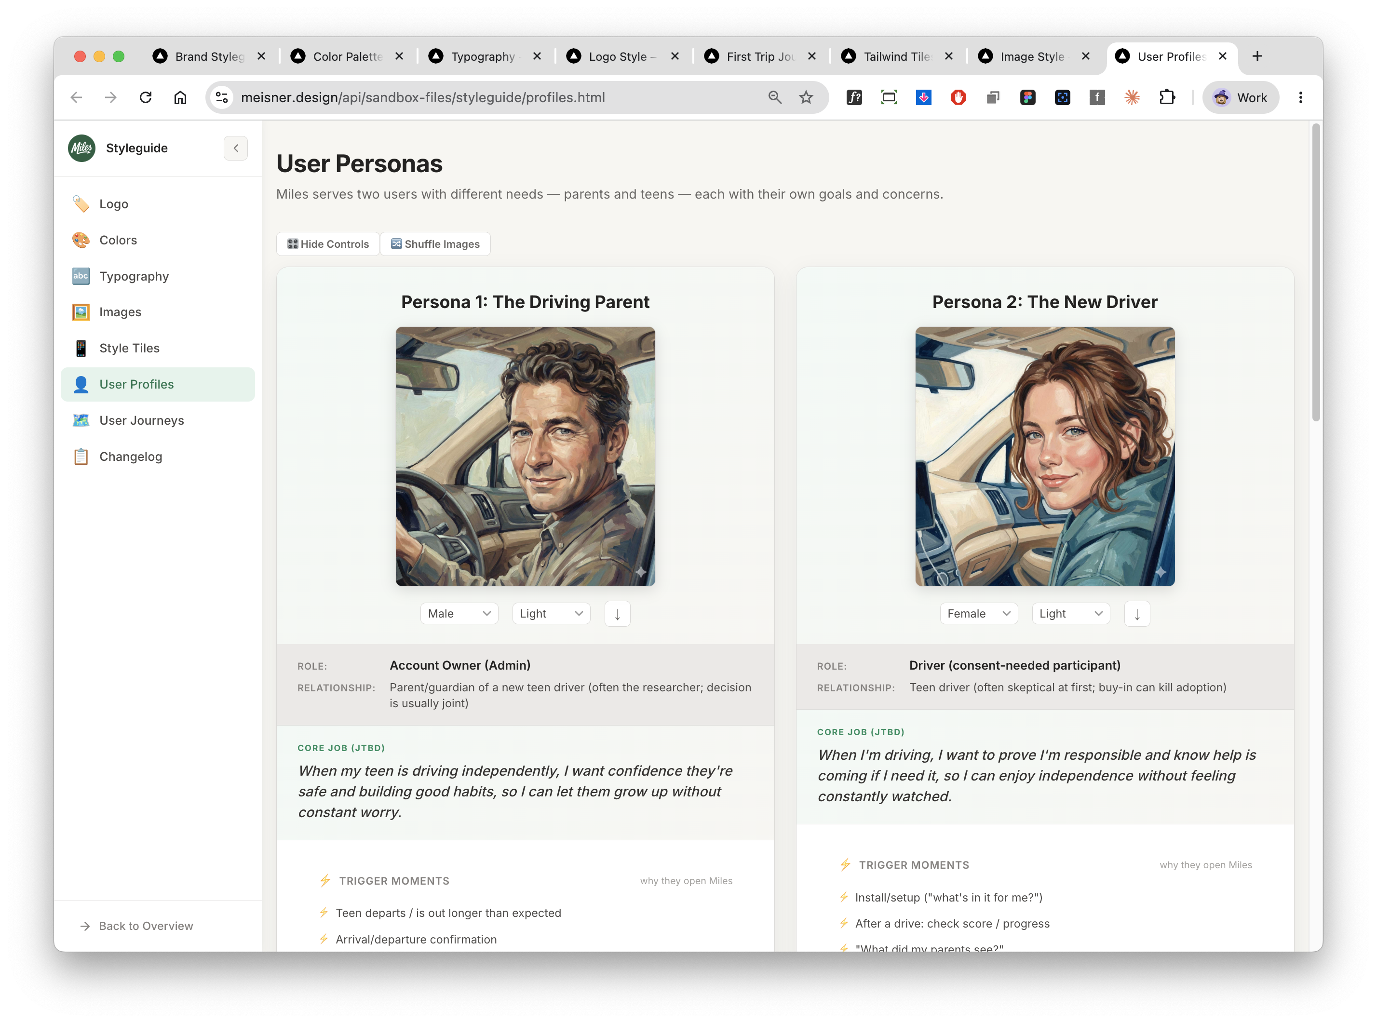The image size is (1377, 1023).
Task: Go back with the browser back arrow
Action: click(x=76, y=97)
